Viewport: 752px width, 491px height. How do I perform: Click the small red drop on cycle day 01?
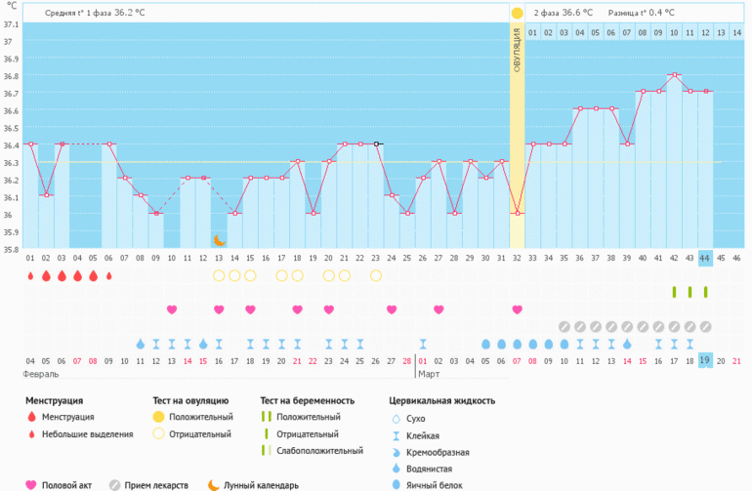pyautogui.click(x=30, y=276)
